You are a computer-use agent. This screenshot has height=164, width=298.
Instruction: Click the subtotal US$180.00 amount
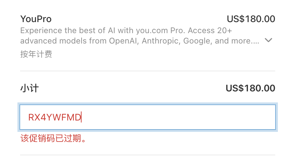click(250, 88)
